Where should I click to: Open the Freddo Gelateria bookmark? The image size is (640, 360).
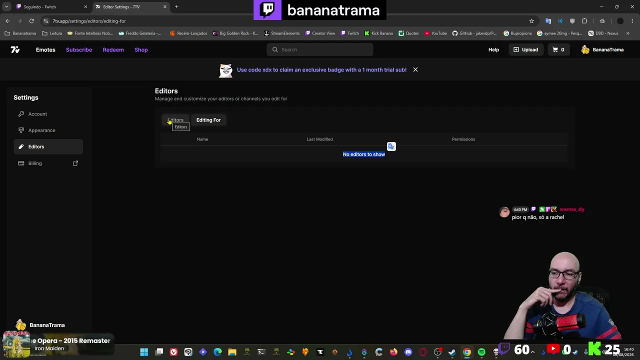point(140,33)
